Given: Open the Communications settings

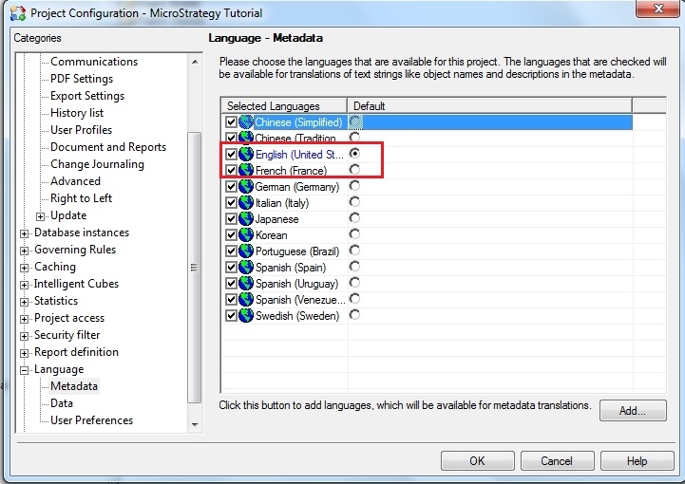Looking at the screenshot, I should tap(94, 62).
